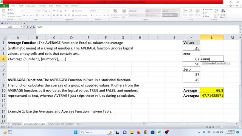This screenshot has width=242, height=136.
Task: Open Chrome from the Windows taskbar
Action: (146, 132)
